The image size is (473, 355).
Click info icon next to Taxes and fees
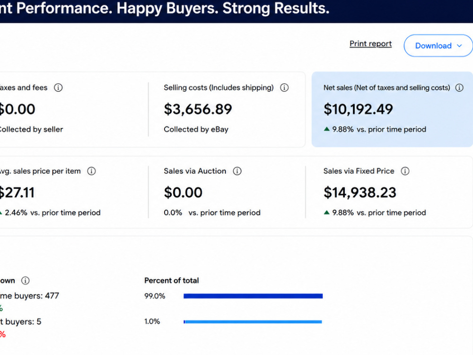point(58,88)
